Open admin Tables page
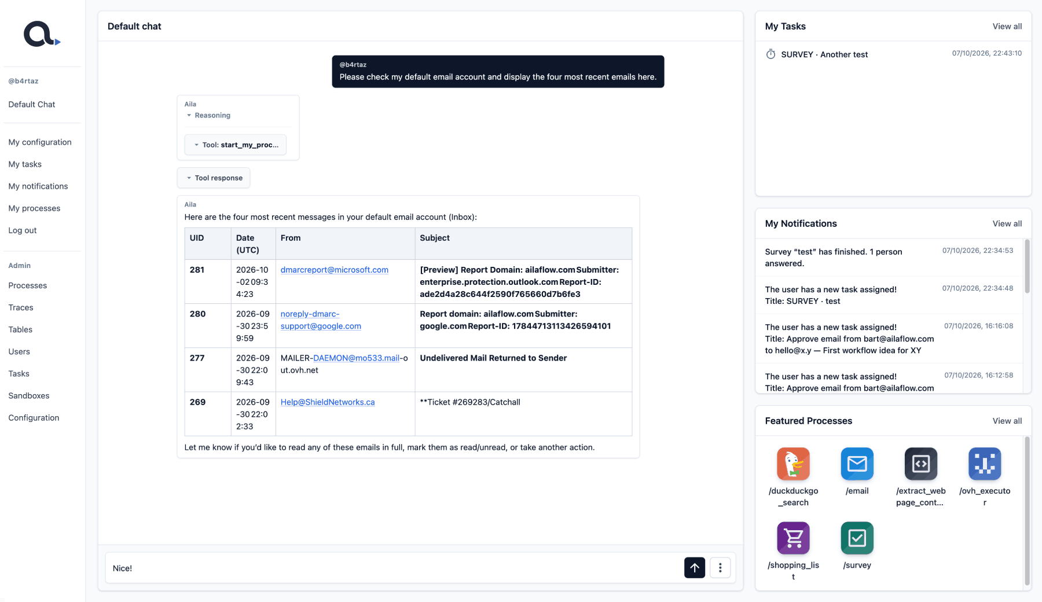 click(20, 329)
